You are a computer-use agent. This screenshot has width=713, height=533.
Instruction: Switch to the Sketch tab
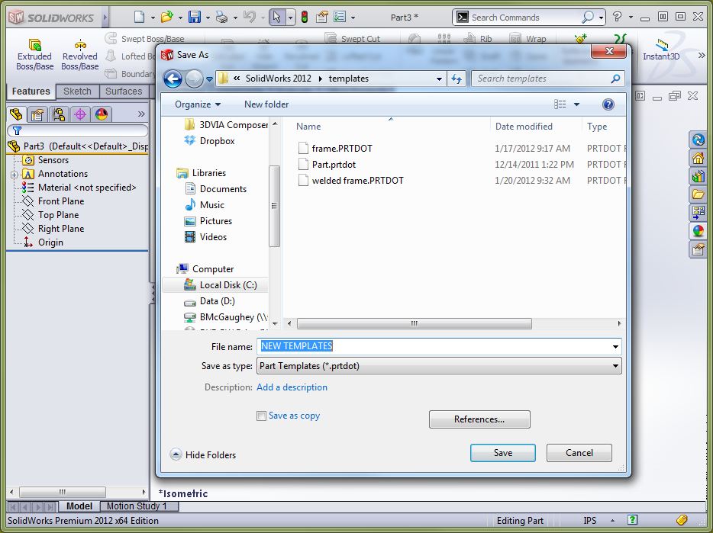77,92
